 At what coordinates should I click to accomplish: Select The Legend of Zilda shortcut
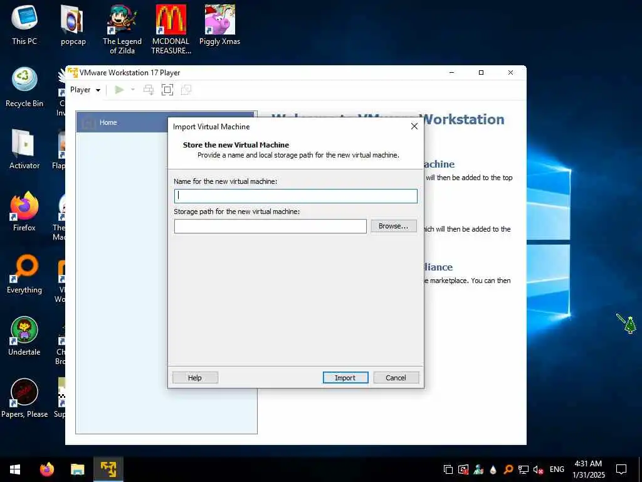[122, 29]
